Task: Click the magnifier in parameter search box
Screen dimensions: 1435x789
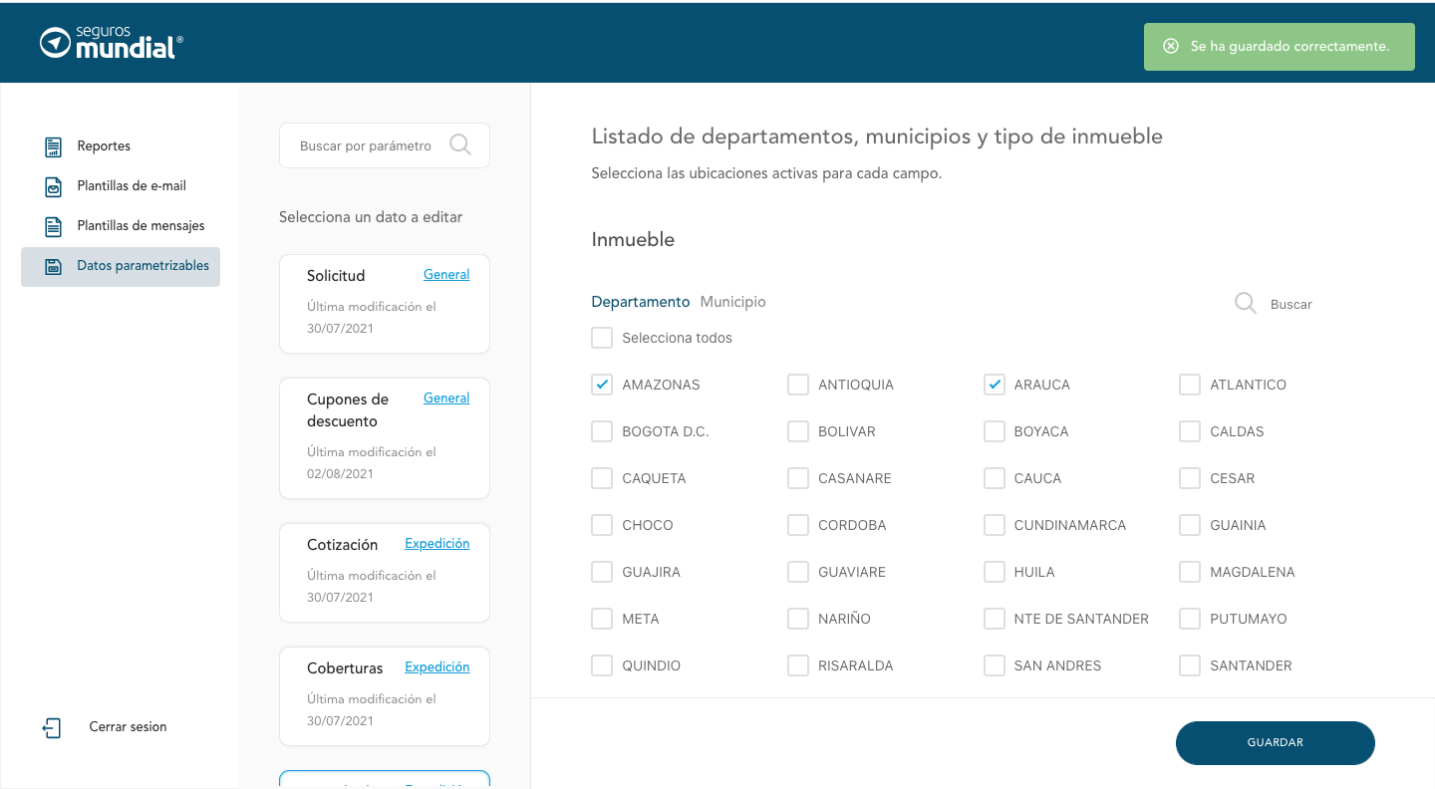Action: coord(460,145)
